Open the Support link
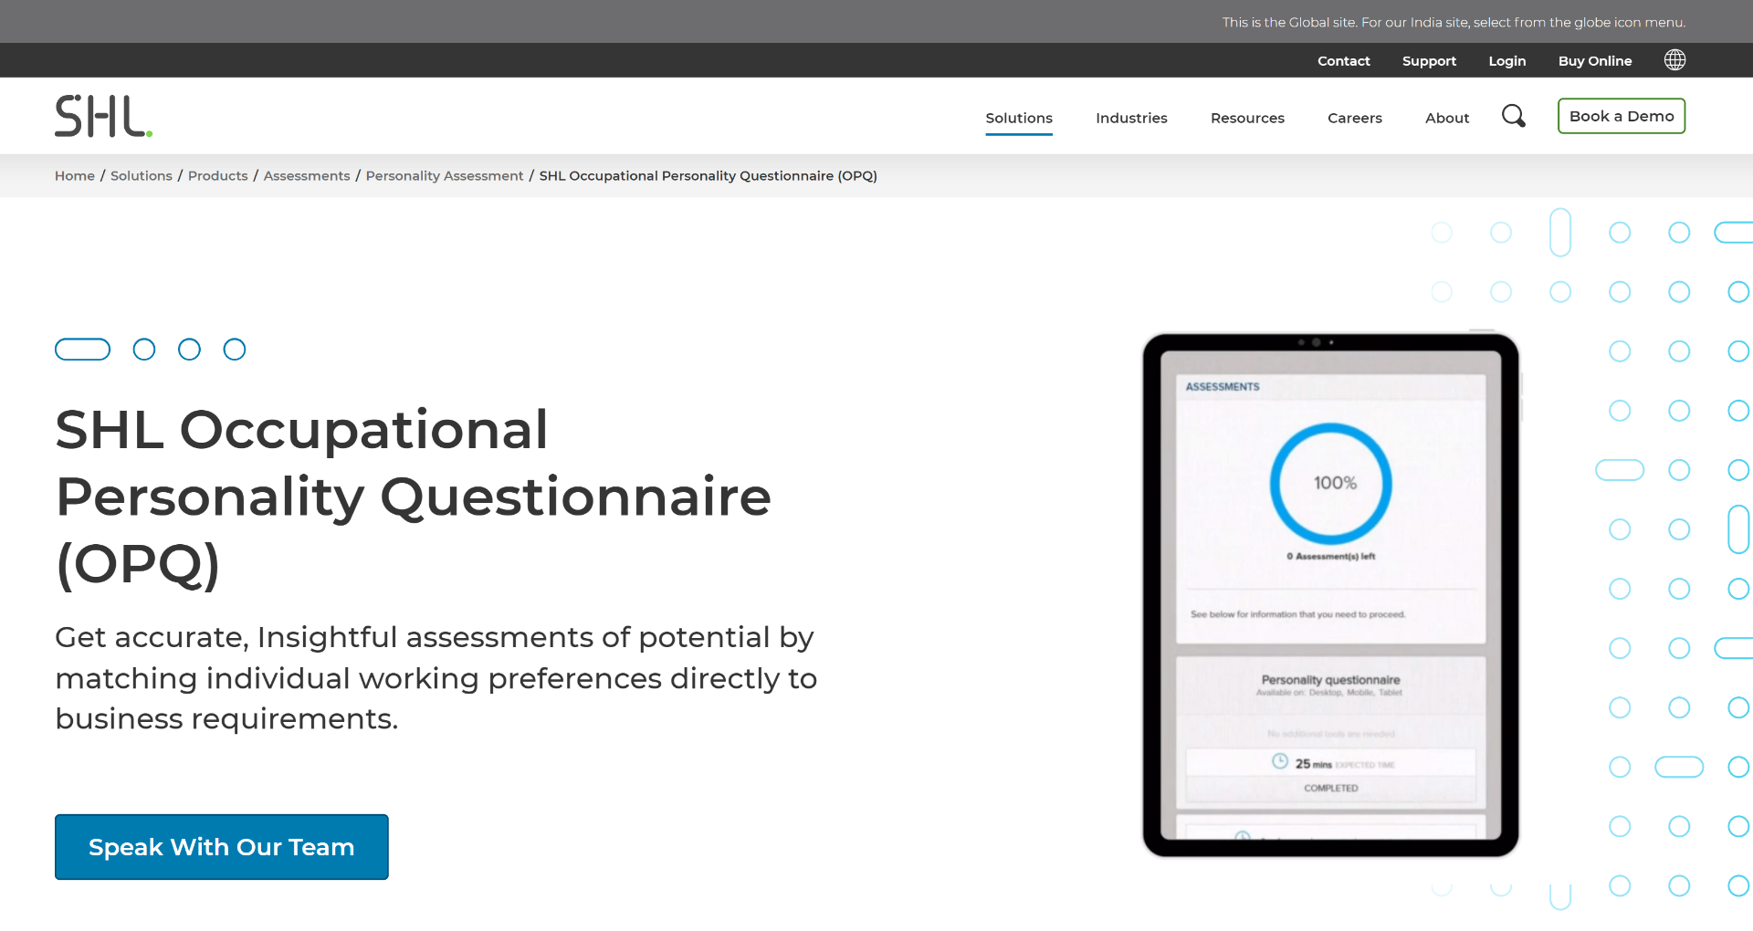The height and width of the screenshot is (931, 1753). 1429,61
